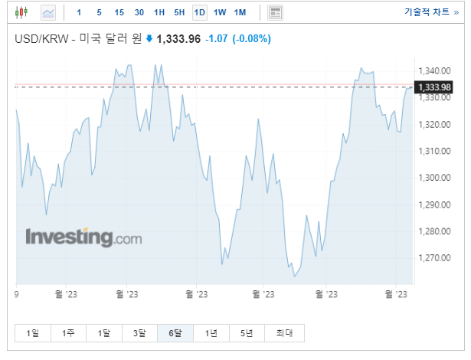
Task: Select the 3달 range tab
Action: click(139, 333)
